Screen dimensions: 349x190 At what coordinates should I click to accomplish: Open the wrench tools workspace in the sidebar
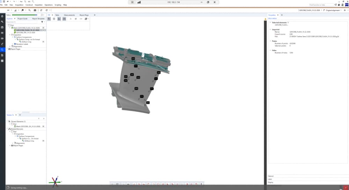coord(2,22)
